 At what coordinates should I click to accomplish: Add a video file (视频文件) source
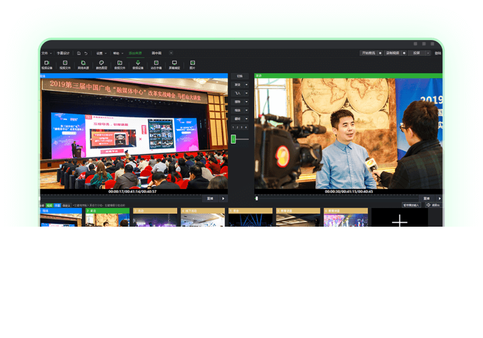[x=65, y=65]
